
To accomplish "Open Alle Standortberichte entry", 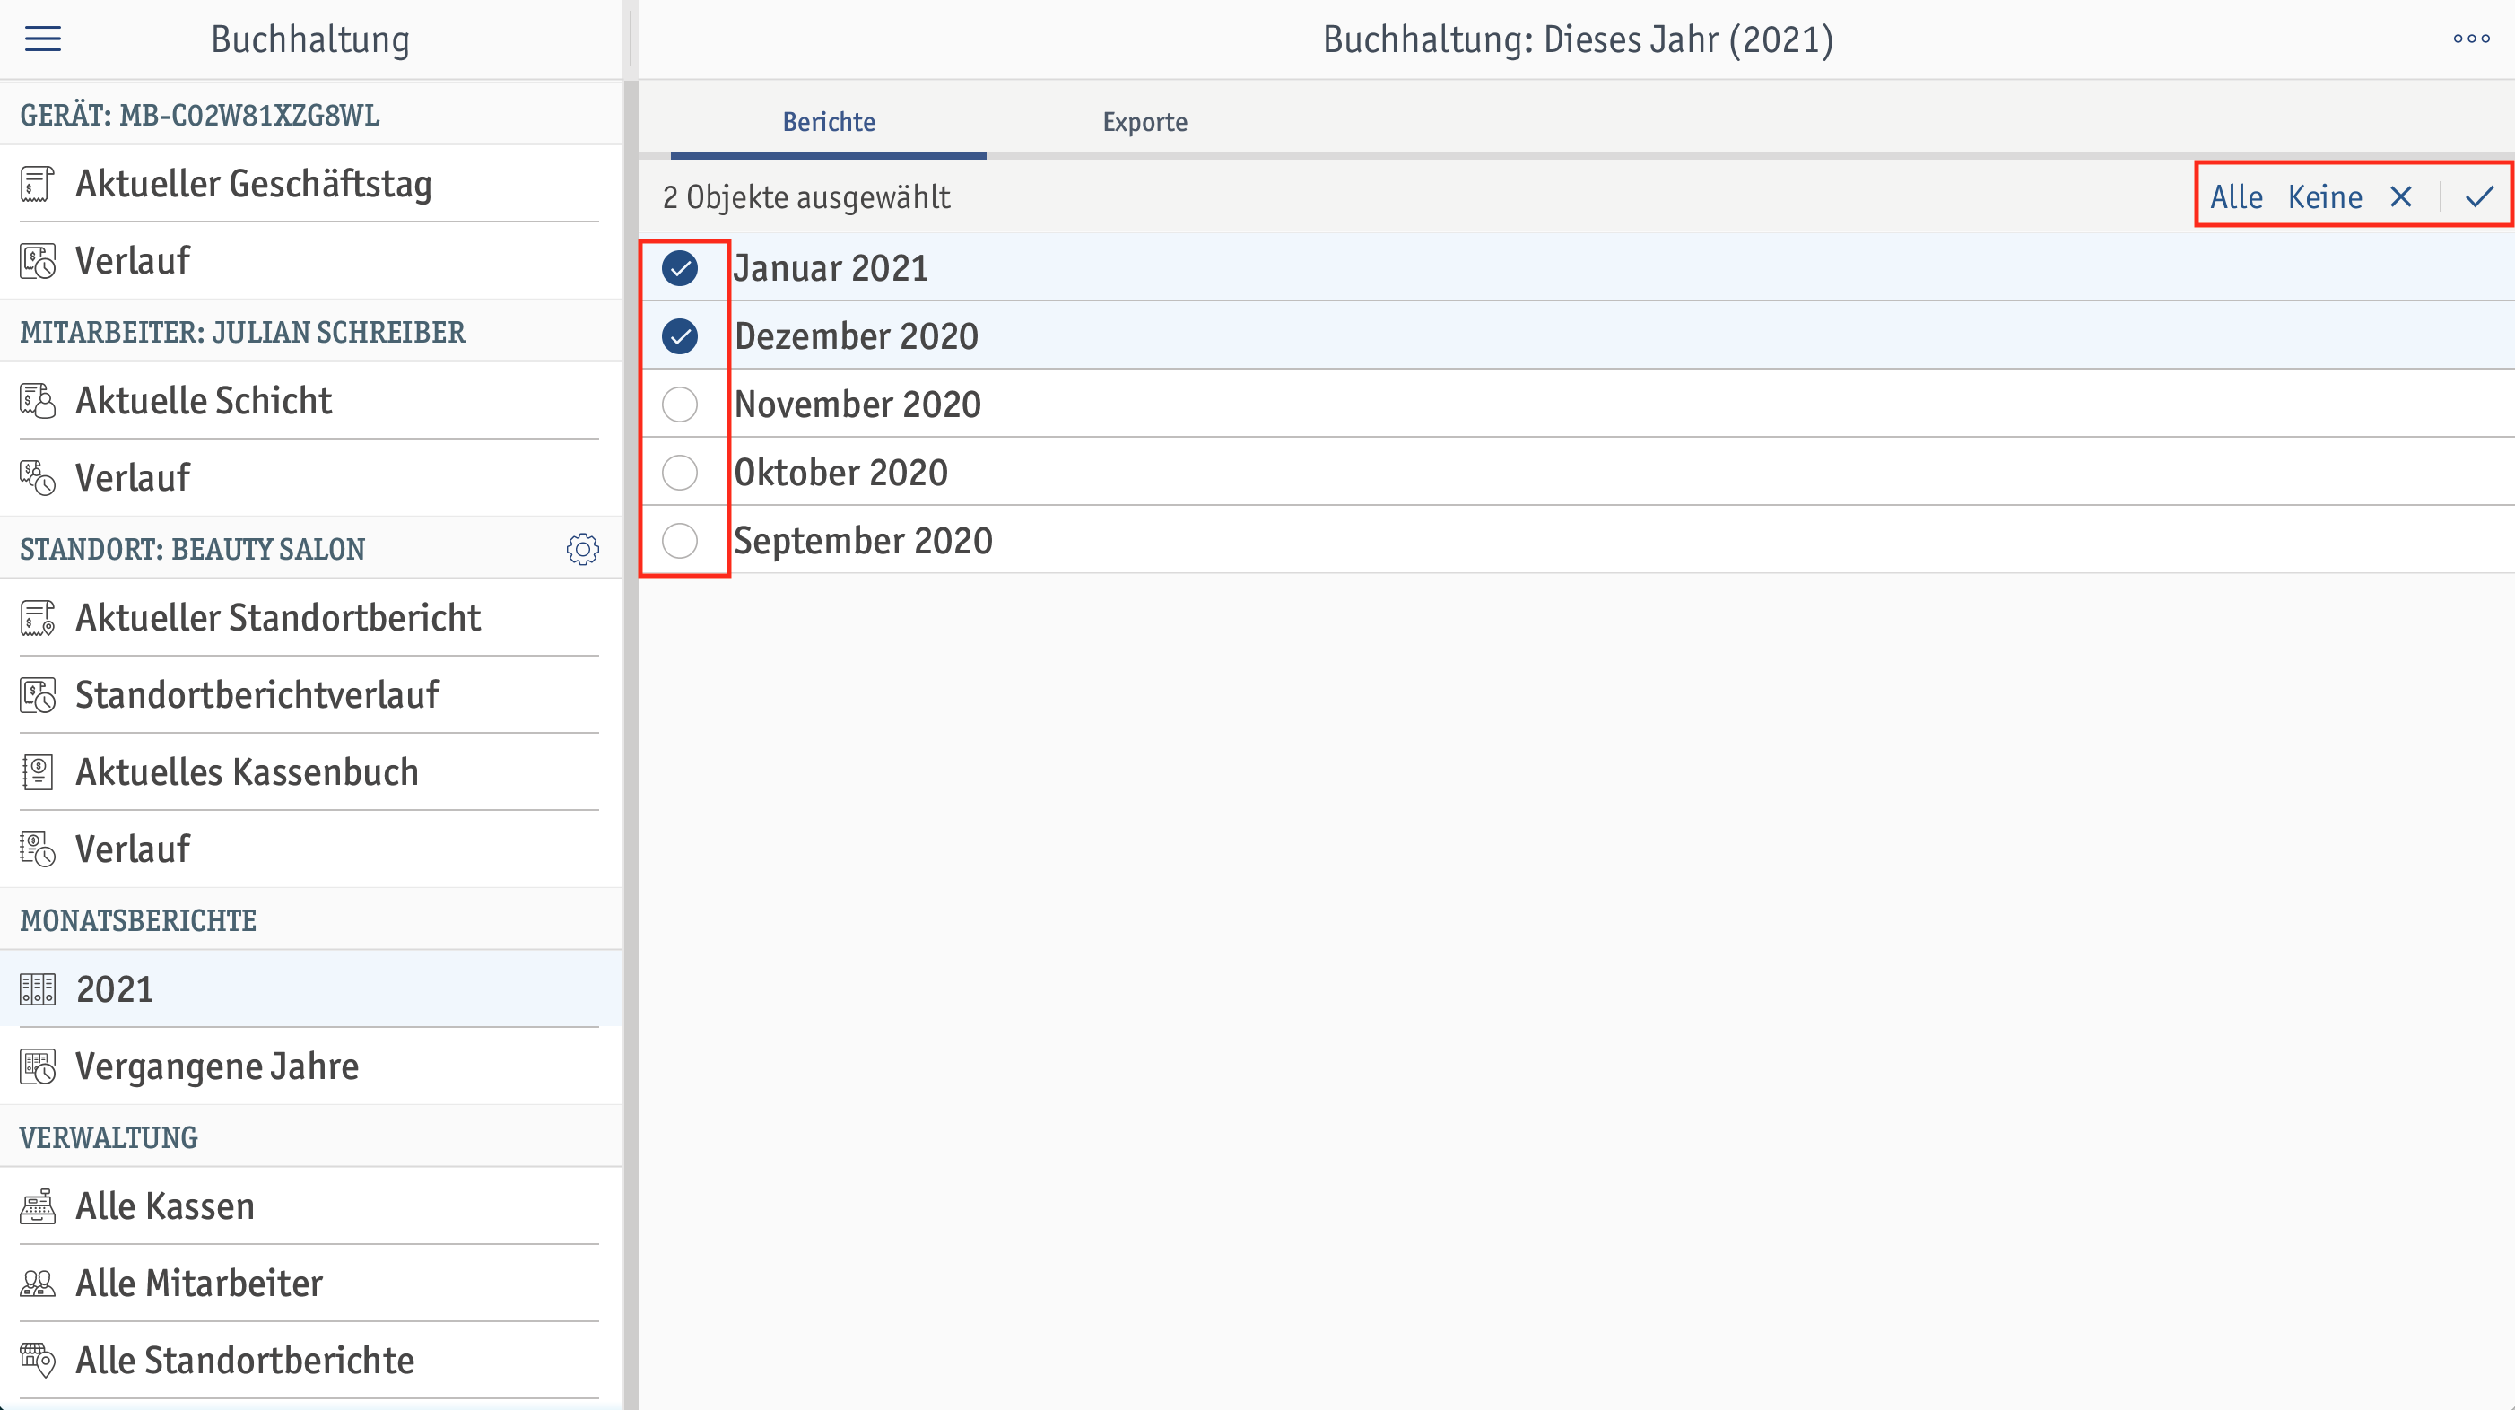I will (310, 1360).
